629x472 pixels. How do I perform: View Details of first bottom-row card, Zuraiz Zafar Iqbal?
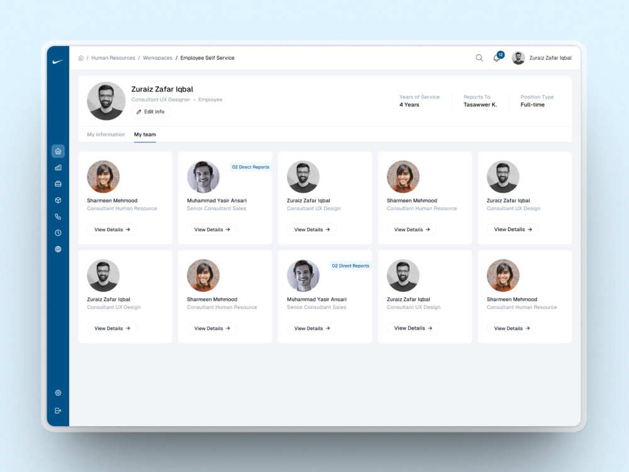pyautogui.click(x=112, y=329)
